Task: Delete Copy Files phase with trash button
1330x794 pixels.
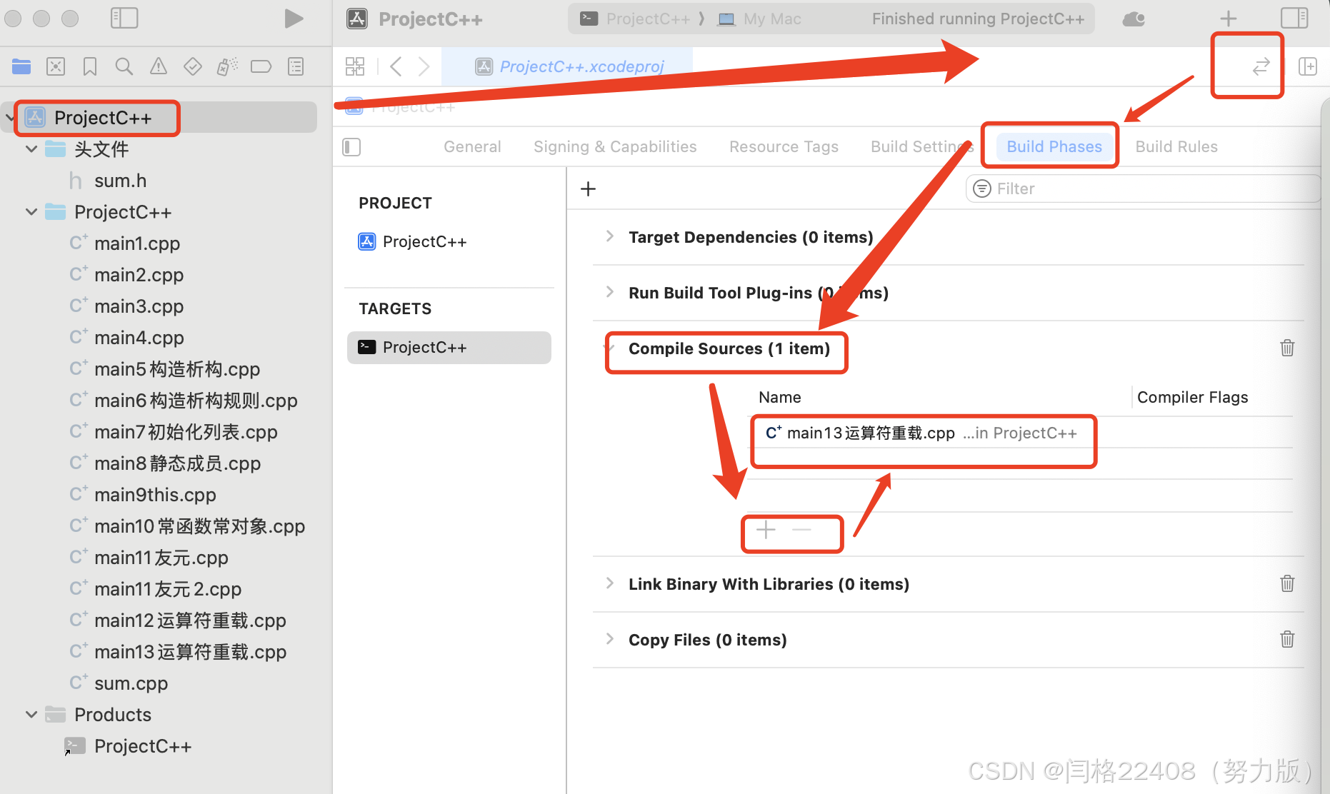Action: pyautogui.click(x=1287, y=639)
